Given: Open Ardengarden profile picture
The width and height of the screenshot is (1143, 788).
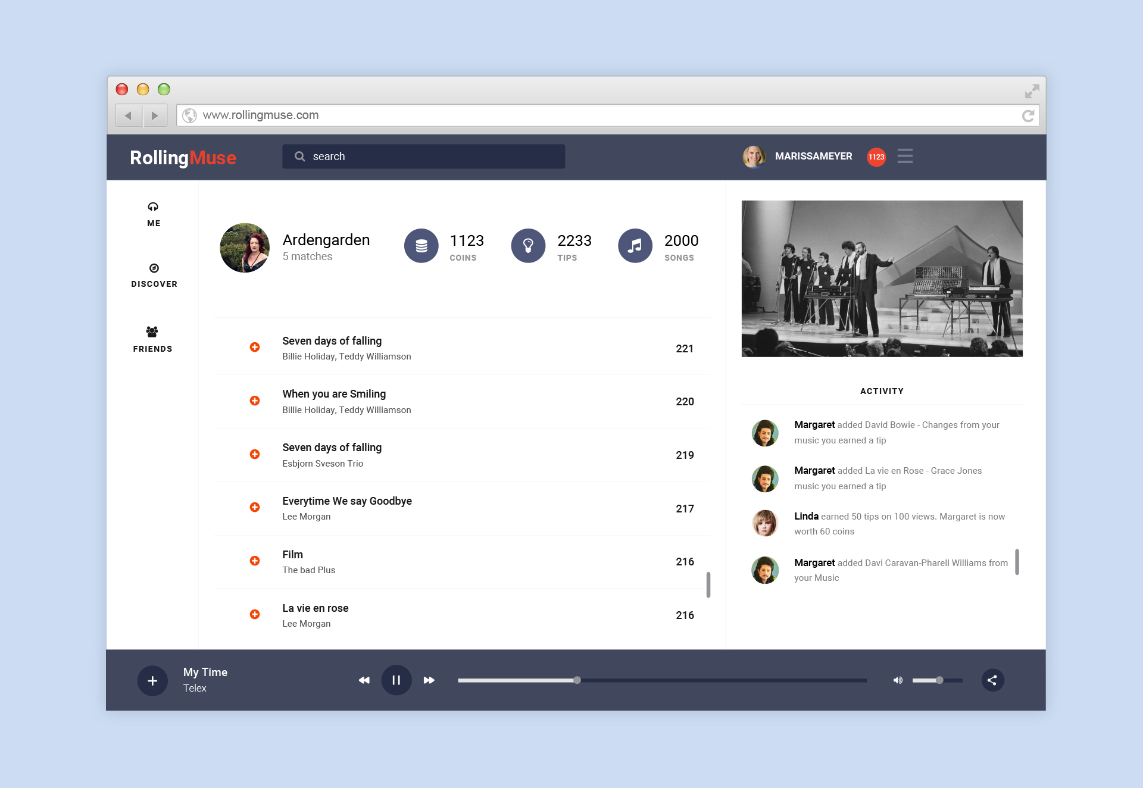Looking at the screenshot, I should 245,248.
